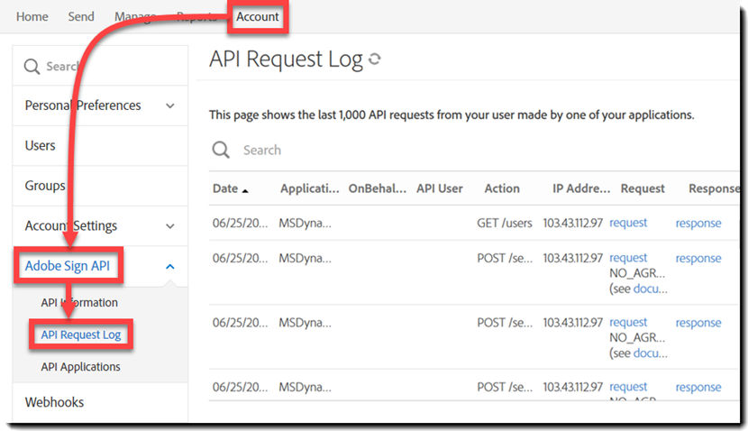Screen dimensions: 748x431
Task: Type in the API request log search field
Action: pos(451,150)
